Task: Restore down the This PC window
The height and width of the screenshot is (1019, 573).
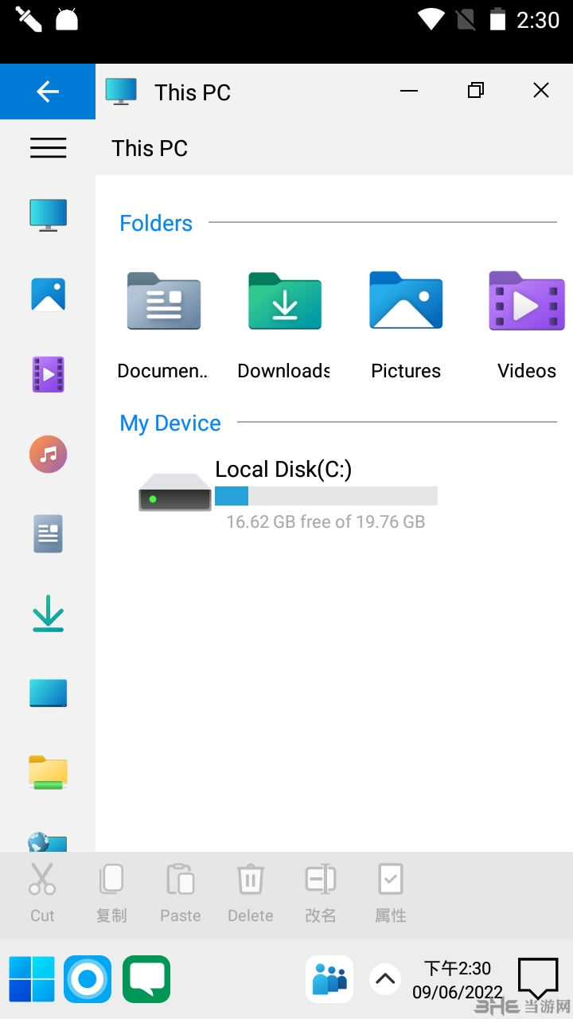Action: 475,91
